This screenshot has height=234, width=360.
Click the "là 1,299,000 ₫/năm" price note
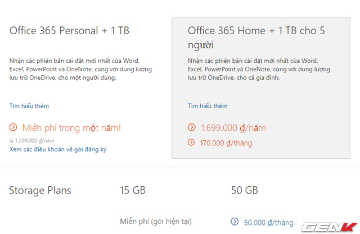pyautogui.click(x=31, y=140)
